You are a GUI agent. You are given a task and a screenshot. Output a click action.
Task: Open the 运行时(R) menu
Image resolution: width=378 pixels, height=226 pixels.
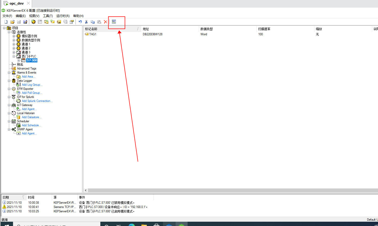coord(63,16)
